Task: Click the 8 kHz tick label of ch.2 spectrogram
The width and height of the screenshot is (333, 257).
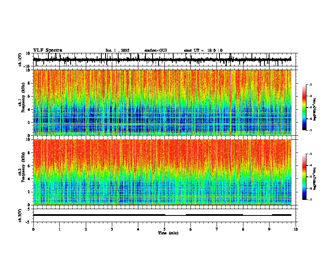Action: [29, 153]
